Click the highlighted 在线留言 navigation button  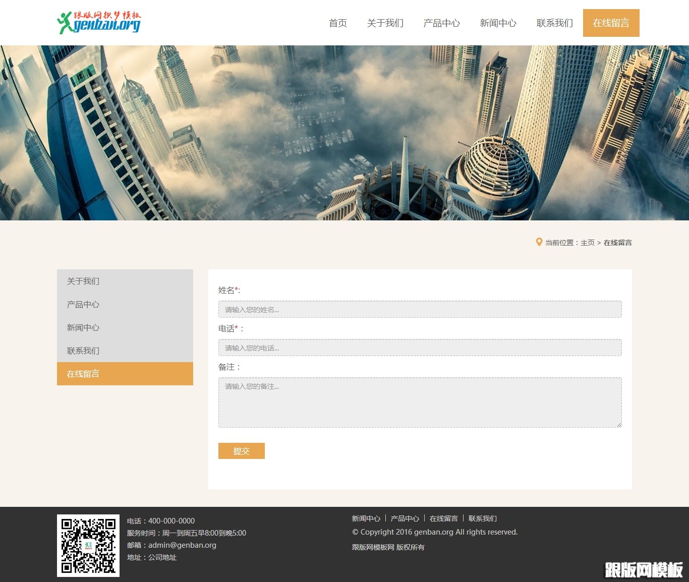point(611,23)
